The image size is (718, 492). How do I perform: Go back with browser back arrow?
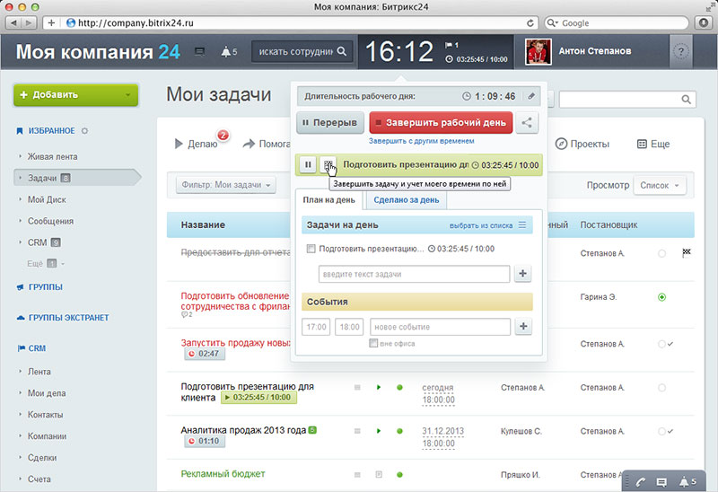pos(13,23)
